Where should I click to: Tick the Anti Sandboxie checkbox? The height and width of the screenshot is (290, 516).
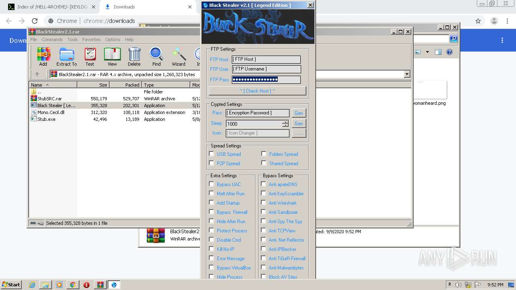point(264,212)
